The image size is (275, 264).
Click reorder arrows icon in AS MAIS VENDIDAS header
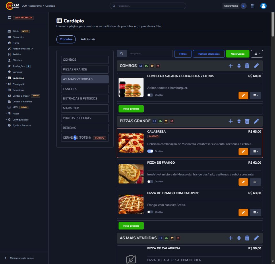pos(239,238)
